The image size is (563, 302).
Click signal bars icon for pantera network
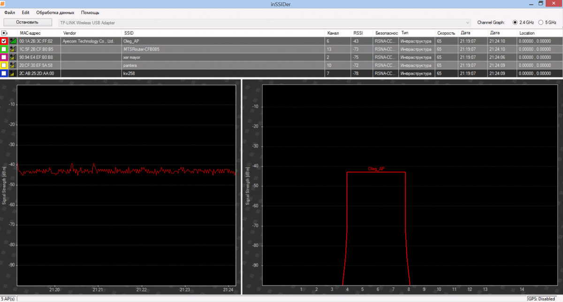(x=13, y=65)
